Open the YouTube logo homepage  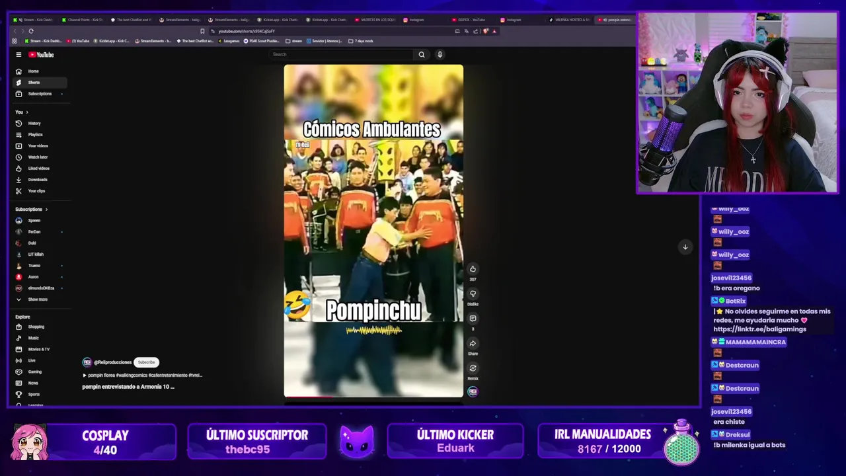point(41,55)
